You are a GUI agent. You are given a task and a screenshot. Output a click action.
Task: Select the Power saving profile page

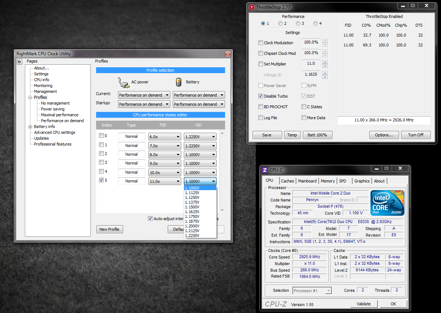(53, 109)
